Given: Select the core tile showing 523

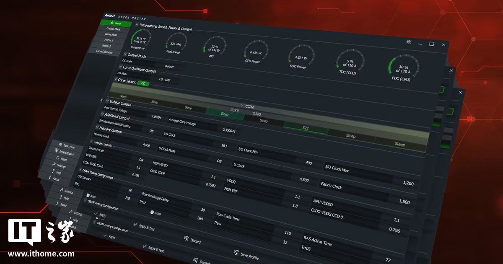Looking at the screenshot, I should coord(305,128).
